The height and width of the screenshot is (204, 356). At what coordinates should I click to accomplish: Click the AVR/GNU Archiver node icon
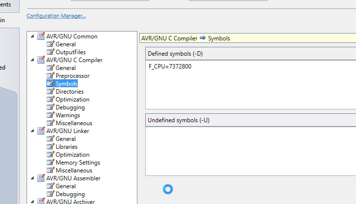(x=41, y=201)
